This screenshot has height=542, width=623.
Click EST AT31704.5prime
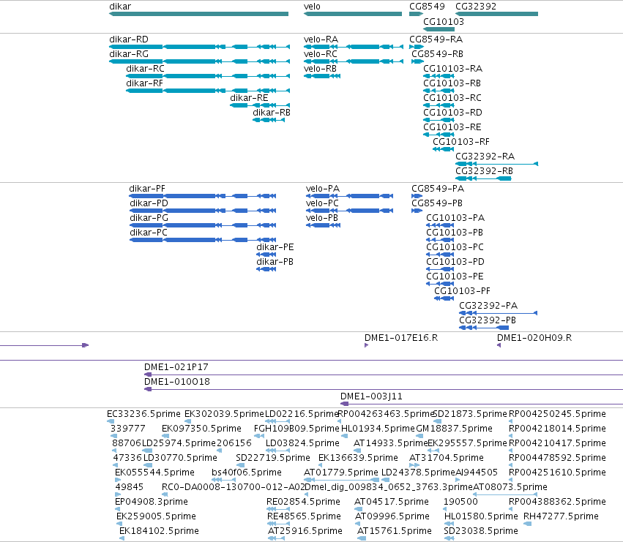click(x=414, y=465)
